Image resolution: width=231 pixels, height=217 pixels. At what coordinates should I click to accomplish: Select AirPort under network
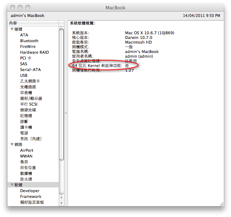pos(27,150)
